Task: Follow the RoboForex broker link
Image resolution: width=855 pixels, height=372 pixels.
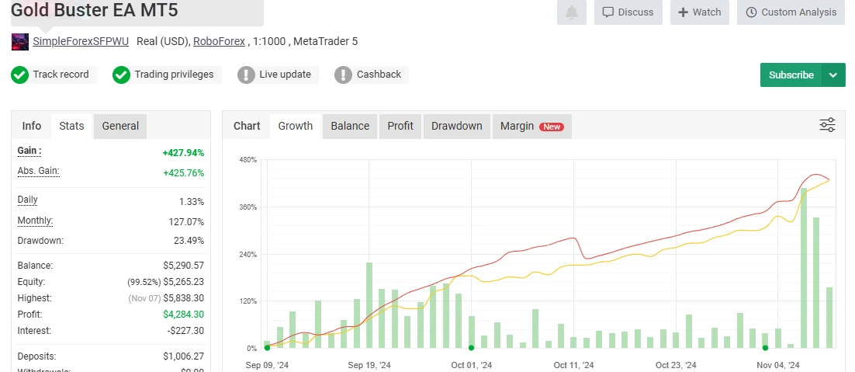Action: click(219, 41)
